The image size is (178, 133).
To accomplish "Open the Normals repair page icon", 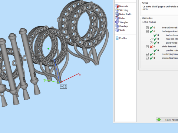I will 117,6.
